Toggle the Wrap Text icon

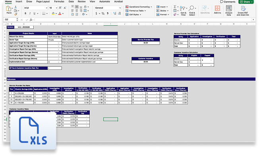pyautogui.click(x=85, y=7)
